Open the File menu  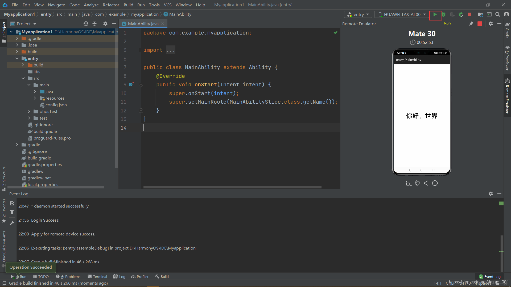point(15,5)
